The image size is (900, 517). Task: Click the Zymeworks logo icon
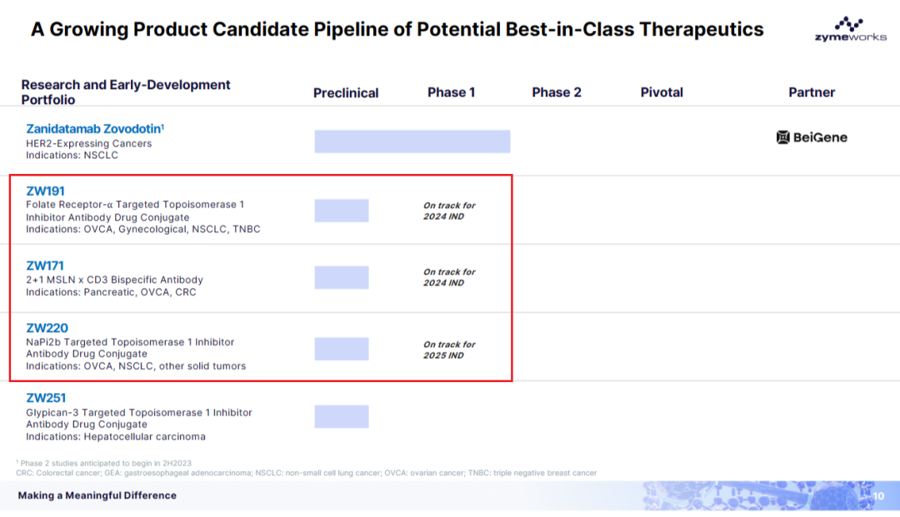click(849, 23)
